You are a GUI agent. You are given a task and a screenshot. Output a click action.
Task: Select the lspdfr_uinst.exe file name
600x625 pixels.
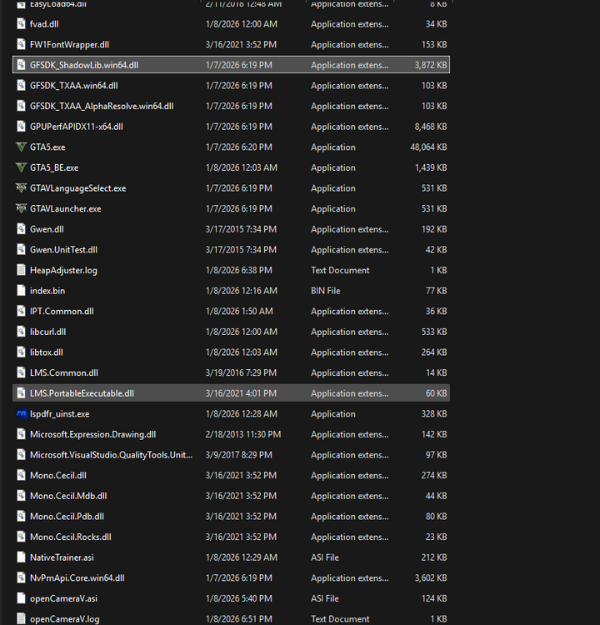point(59,413)
